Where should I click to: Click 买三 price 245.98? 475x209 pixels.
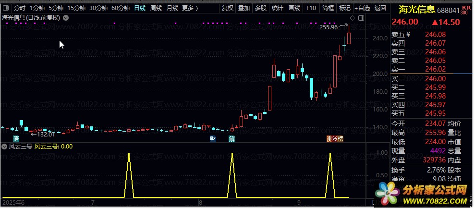point(435,96)
